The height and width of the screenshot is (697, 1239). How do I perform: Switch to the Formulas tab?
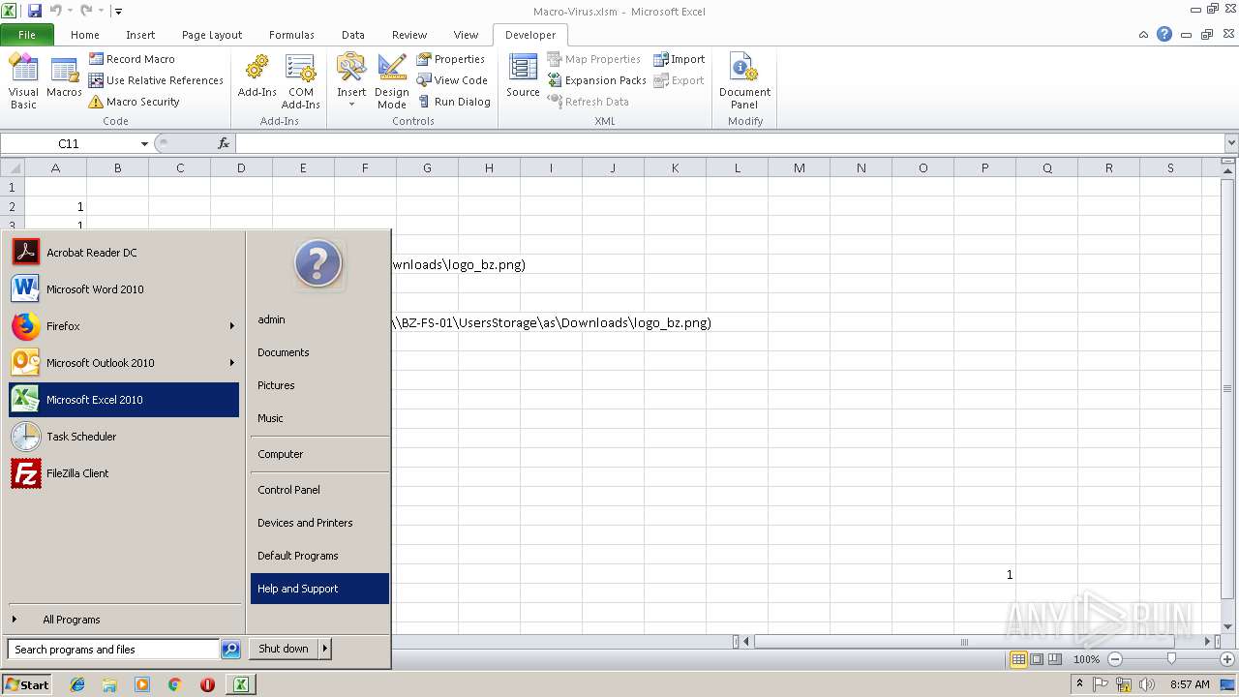click(291, 35)
